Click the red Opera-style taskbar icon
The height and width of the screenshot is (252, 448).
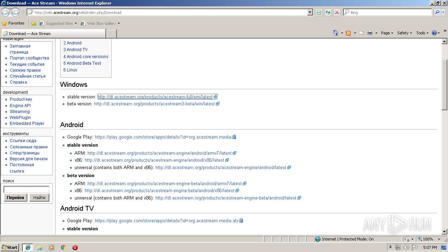tap(75, 247)
